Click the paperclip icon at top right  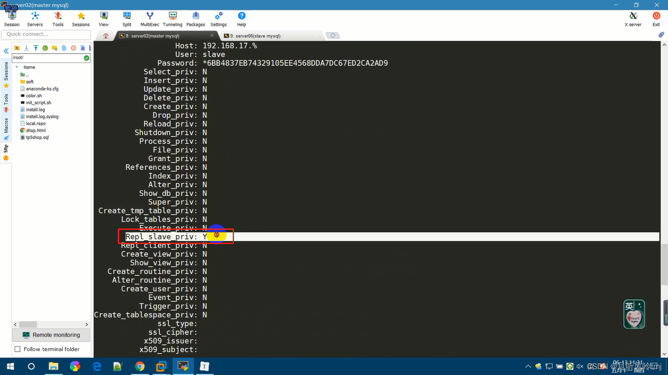click(661, 35)
